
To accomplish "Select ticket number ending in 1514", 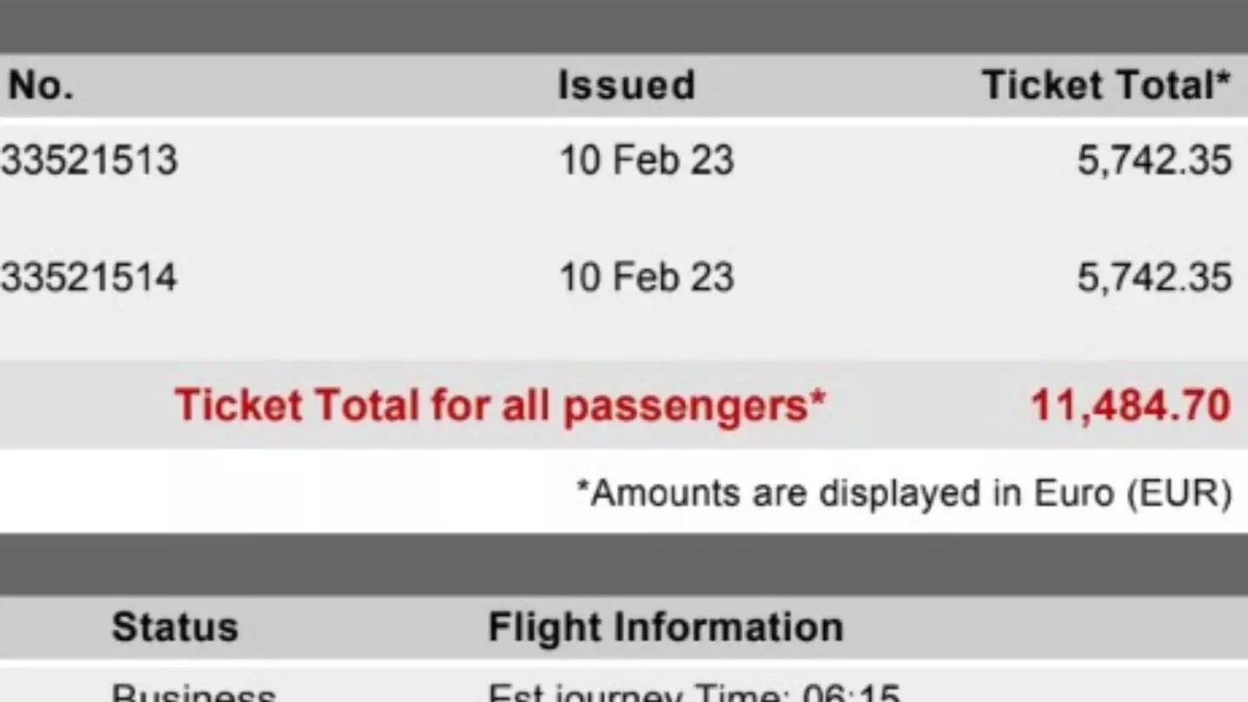I will 88,277.
